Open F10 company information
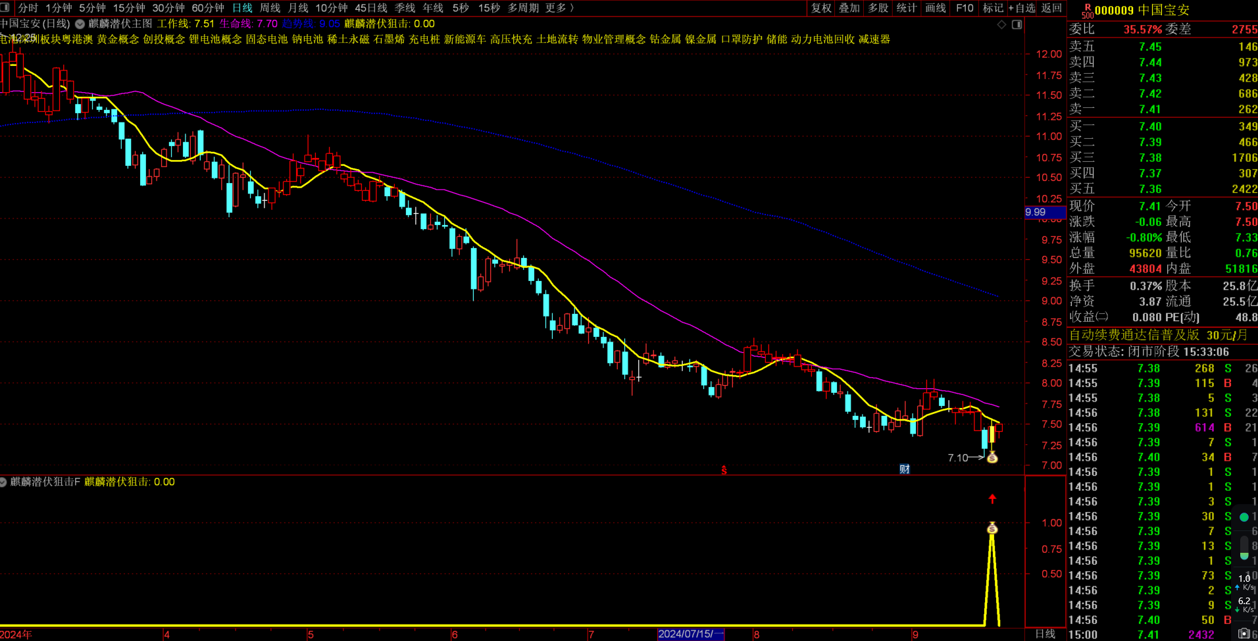 tap(965, 8)
